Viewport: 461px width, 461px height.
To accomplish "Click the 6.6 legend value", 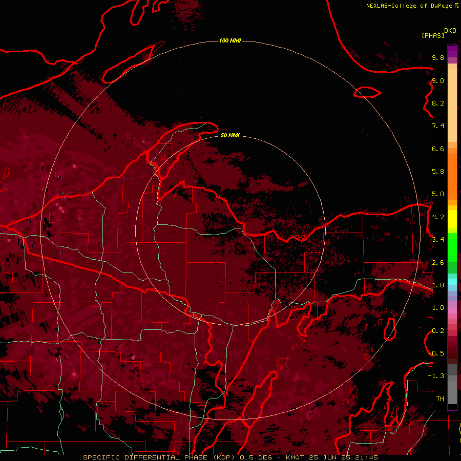I will click(438, 149).
